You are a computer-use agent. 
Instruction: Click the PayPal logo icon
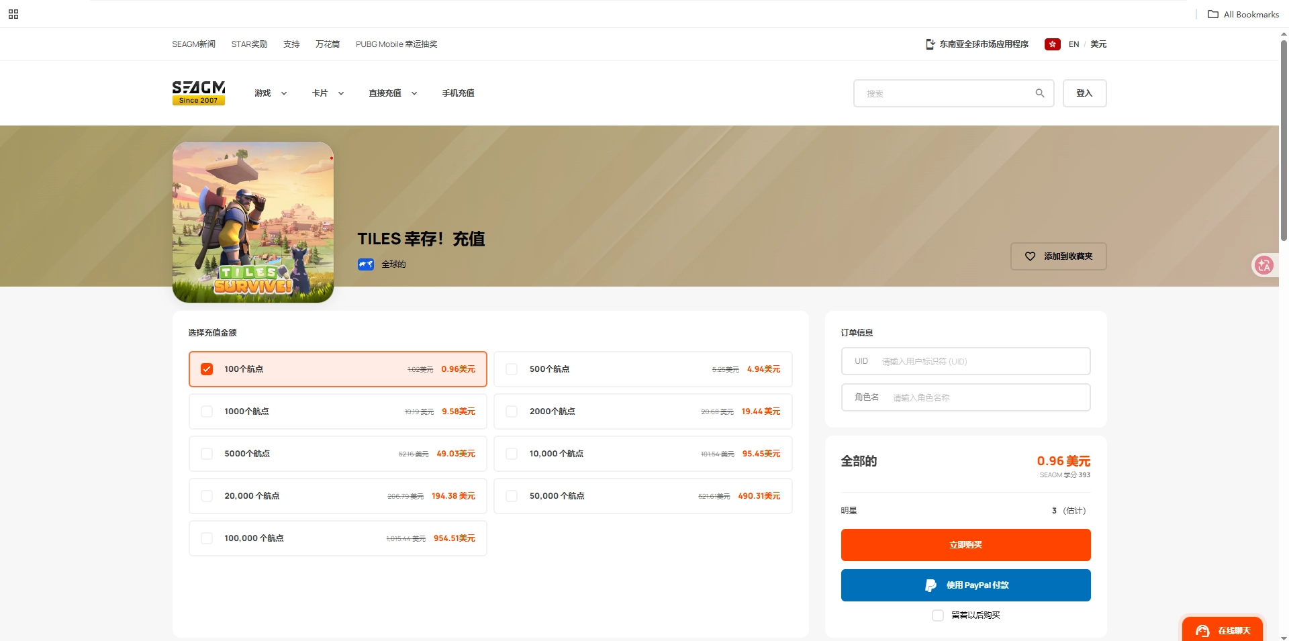coord(930,585)
